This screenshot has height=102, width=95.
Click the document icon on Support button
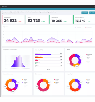click(x=83, y=13)
